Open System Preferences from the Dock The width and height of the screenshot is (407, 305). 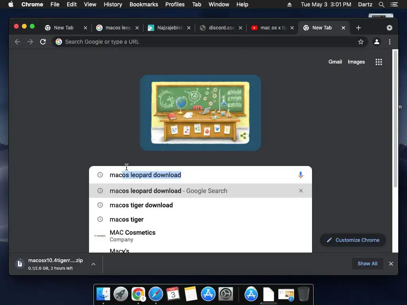[226, 294]
